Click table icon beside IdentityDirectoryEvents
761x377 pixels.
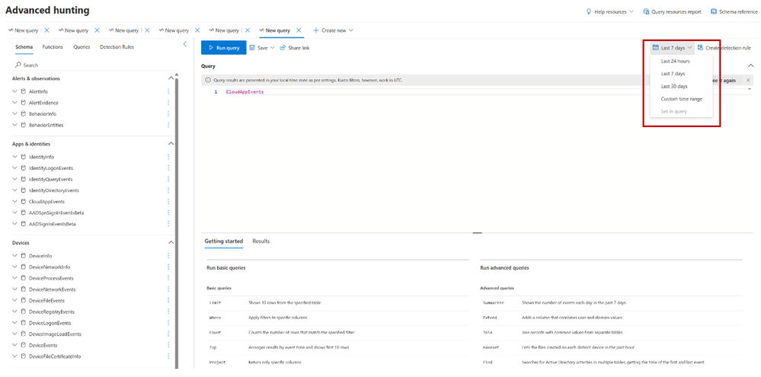pos(24,190)
